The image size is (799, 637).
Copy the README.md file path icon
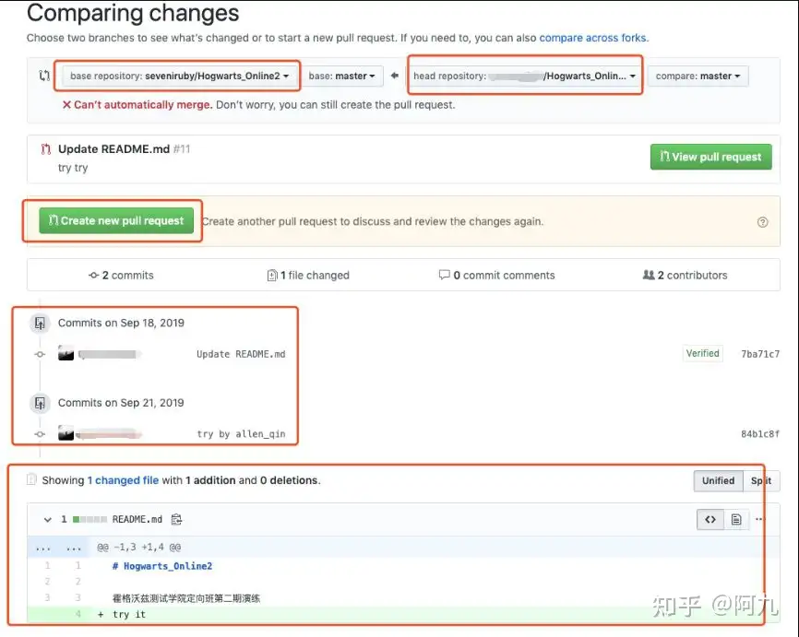click(x=176, y=518)
